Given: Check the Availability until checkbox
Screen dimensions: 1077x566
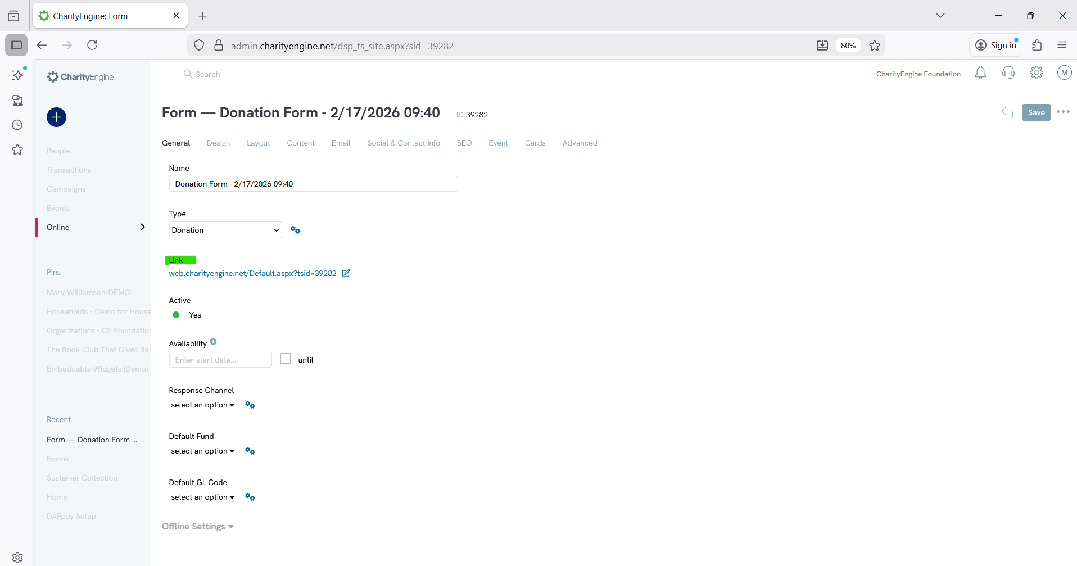Looking at the screenshot, I should (286, 359).
